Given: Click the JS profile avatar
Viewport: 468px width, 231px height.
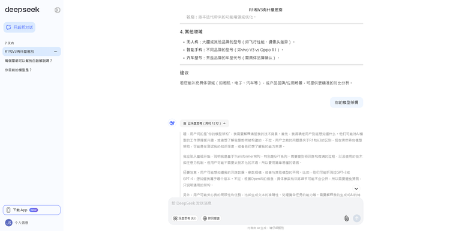Looking at the screenshot, I should point(8,223).
